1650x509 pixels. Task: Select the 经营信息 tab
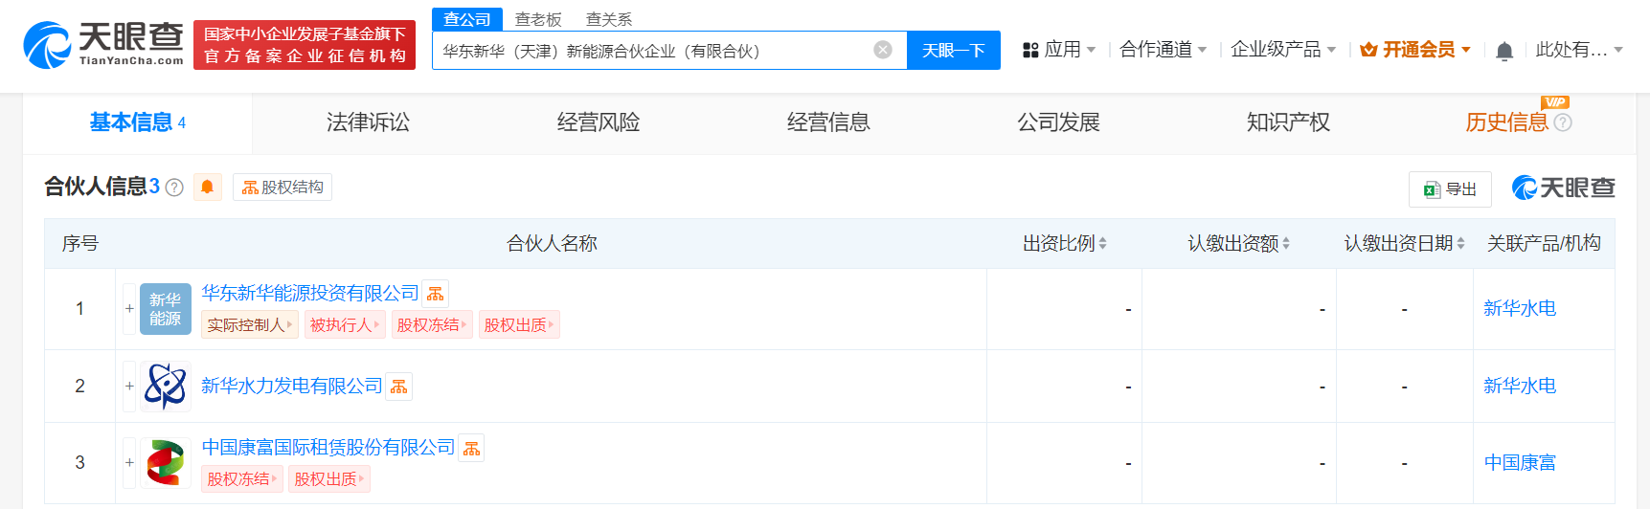click(828, 122)
